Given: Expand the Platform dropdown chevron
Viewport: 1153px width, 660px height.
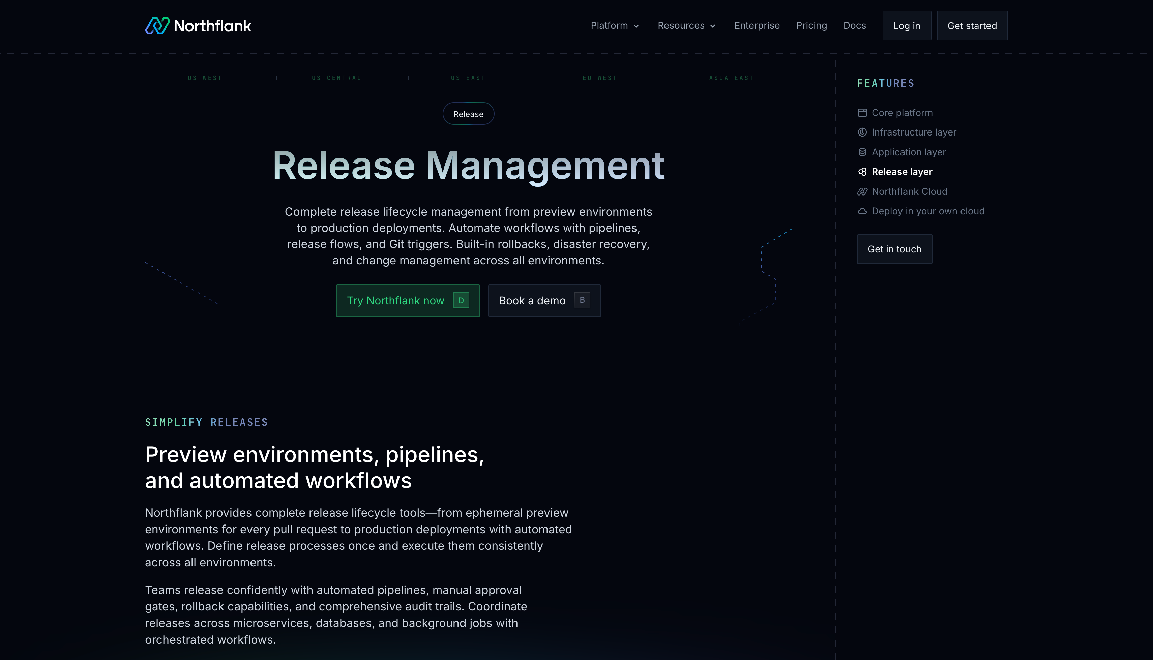Looking at the screenshot, I should click(x=636, y=26).
